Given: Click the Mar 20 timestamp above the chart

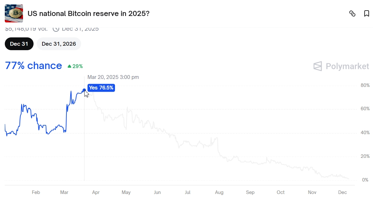Looking at the screenshot, I should click(113, 77).
